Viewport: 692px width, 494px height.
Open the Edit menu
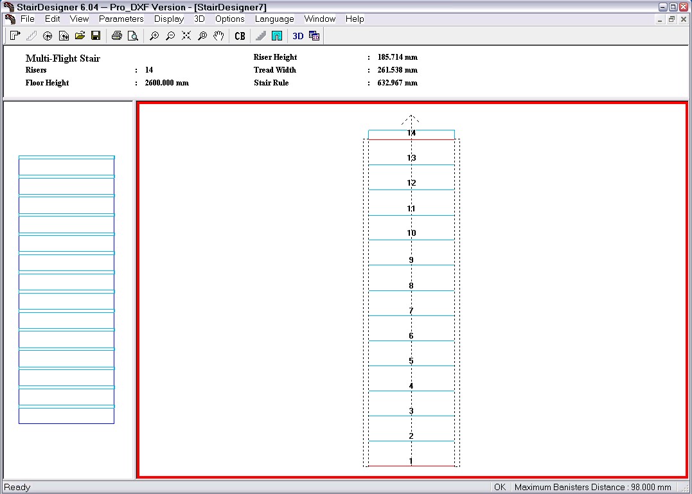(52, 19)
